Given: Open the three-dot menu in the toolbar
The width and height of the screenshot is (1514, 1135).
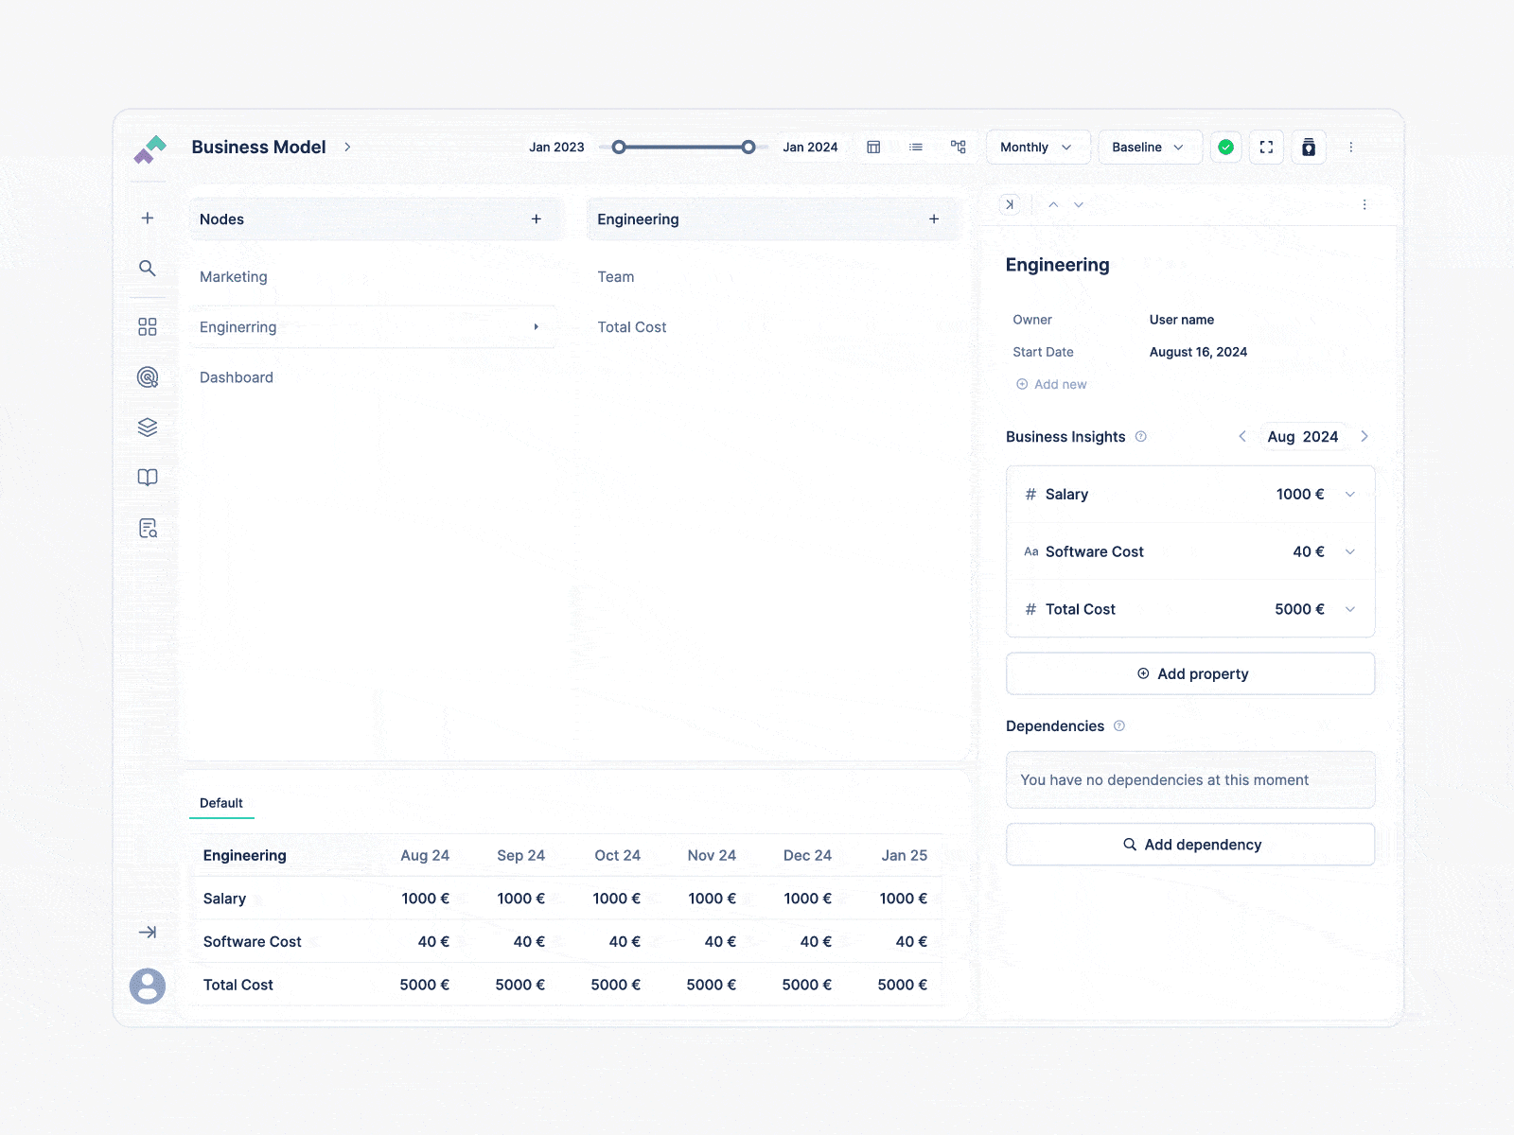Looking at the screenshot, I should tap(1351, 147).
